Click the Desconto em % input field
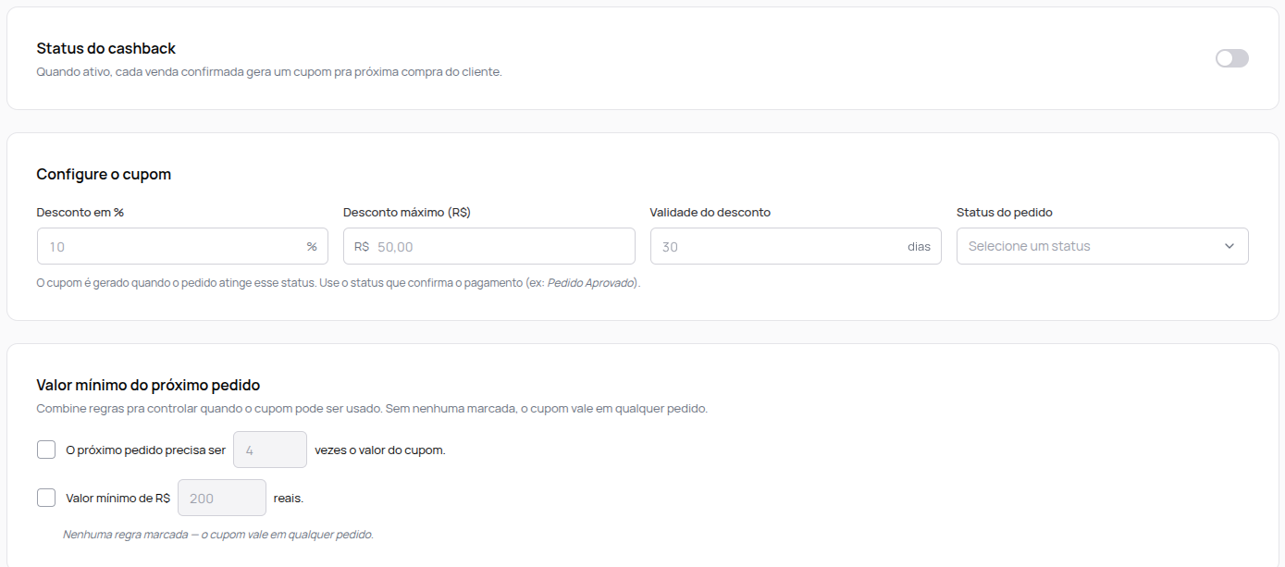The height and width of the screenshot is (567, 1285). 182,246
